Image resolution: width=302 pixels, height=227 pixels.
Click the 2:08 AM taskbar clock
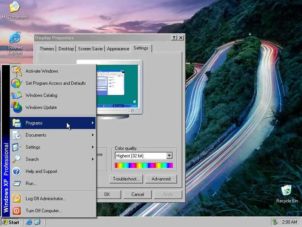[x=289, y=222]
